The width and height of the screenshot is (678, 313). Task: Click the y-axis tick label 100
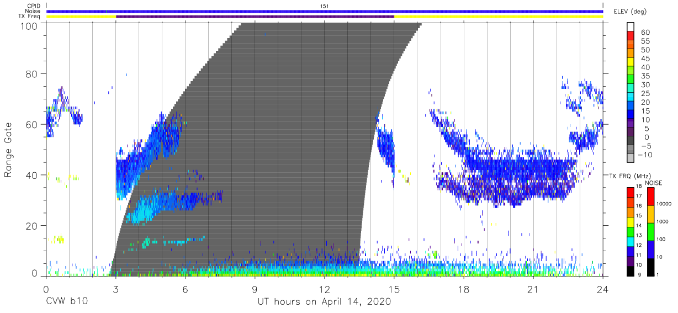click(x=30, y=25)
